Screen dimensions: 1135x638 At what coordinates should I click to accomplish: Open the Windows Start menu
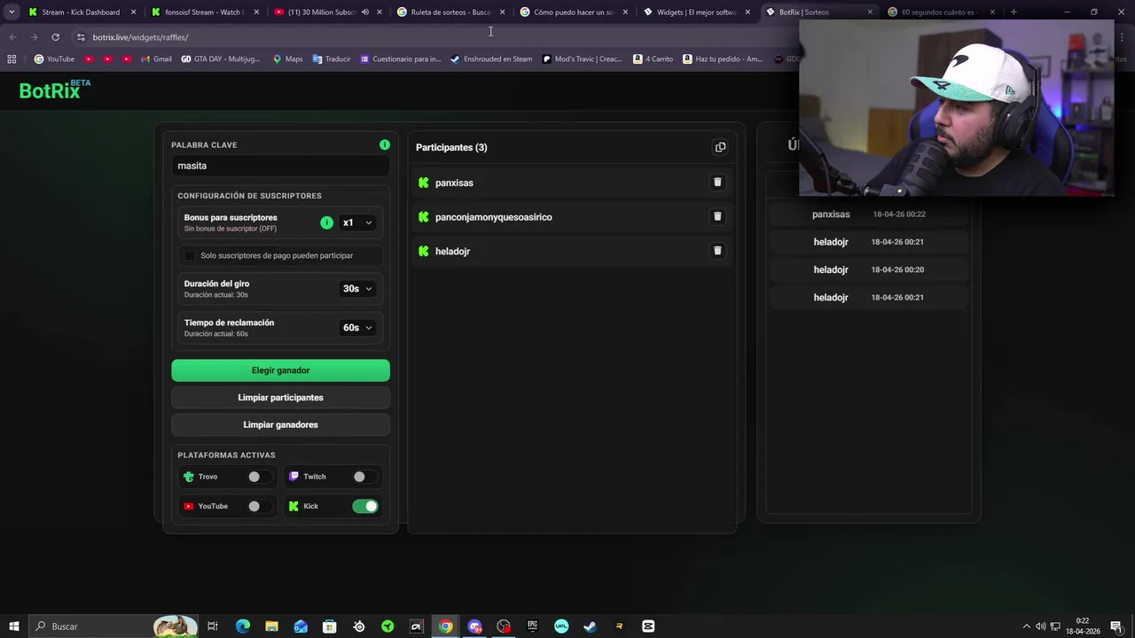point(14,626)
